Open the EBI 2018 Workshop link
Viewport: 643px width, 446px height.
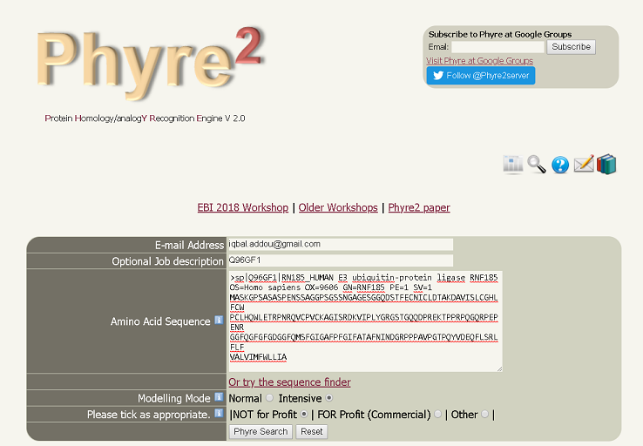243,207
